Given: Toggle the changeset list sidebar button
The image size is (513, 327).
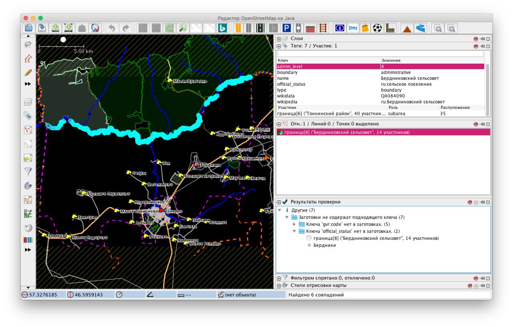Looking at the screenshot, I should (x=28, y=158).
